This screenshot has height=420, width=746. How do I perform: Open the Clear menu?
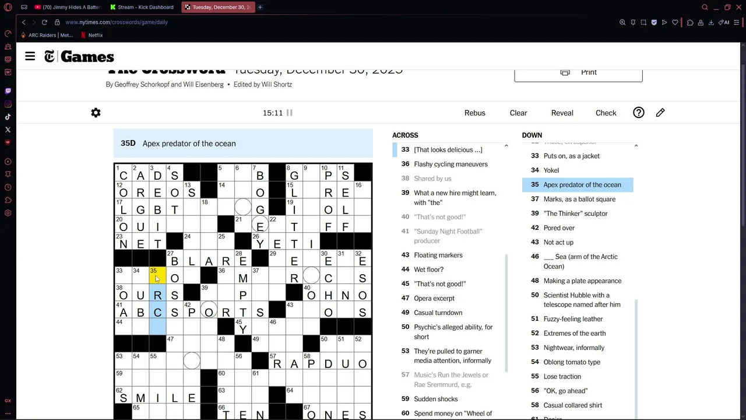point(518,113)
